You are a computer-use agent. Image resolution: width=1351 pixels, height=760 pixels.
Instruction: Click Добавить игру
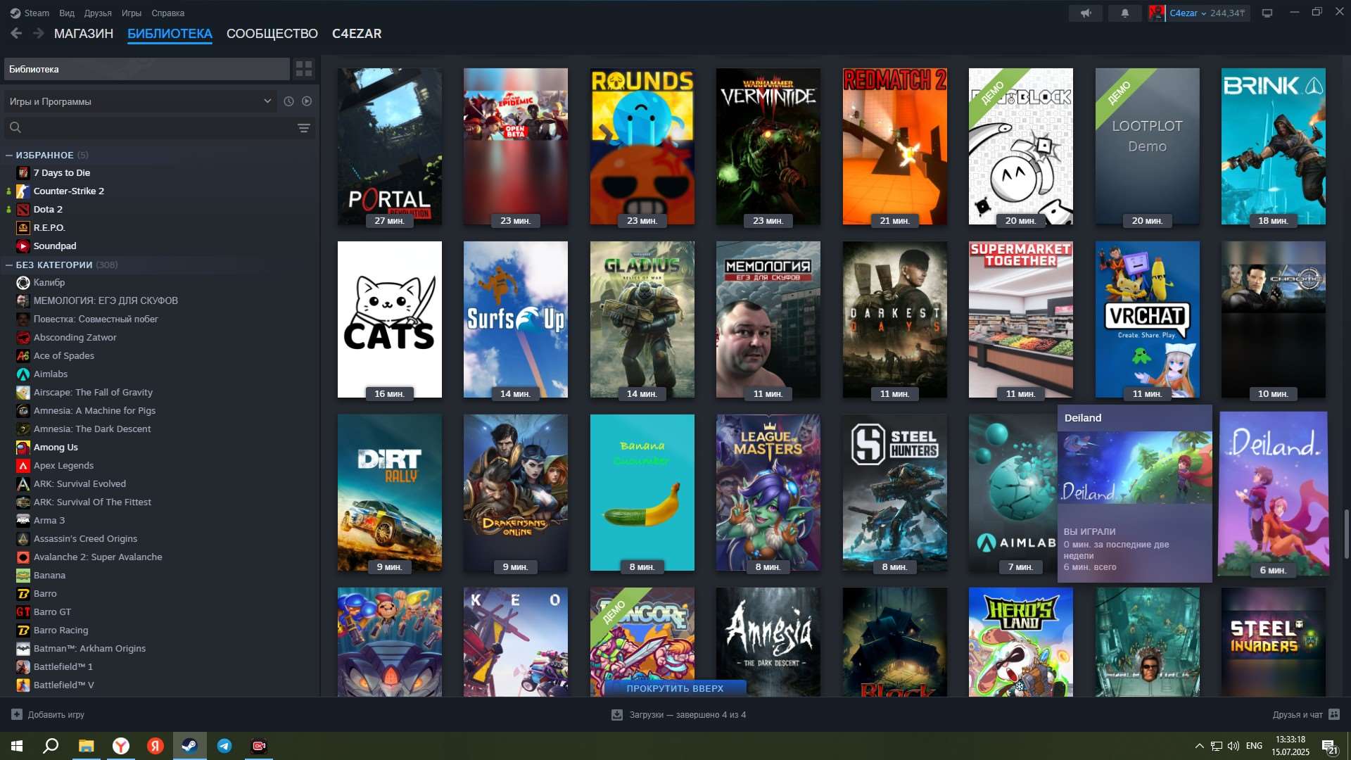tap(48, 714)
